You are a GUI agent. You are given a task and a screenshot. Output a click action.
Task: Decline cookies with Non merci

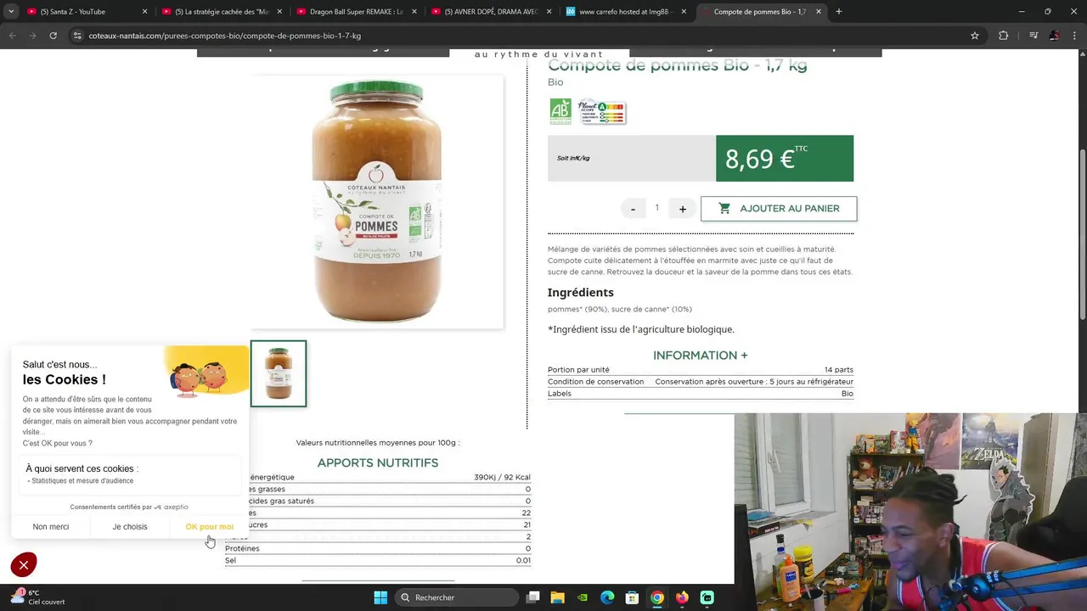tap(51, 527)
